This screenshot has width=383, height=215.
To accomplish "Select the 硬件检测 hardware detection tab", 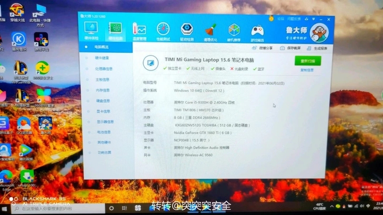I will click(115, 31).
